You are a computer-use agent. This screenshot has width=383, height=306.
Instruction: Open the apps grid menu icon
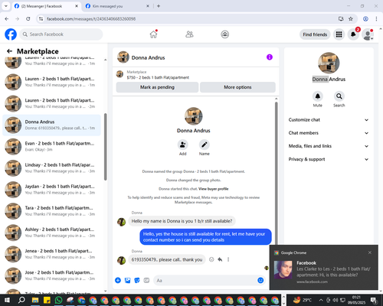pyautogui.click(x=339, y=34)
